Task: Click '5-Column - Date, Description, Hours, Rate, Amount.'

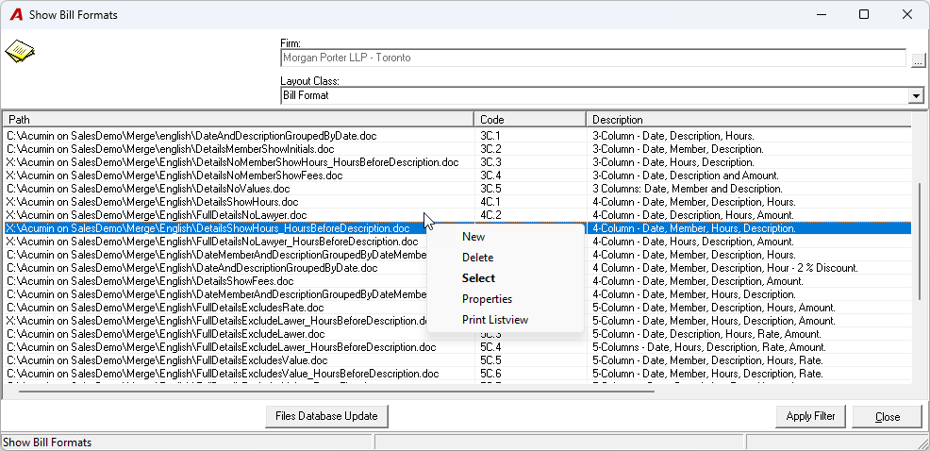Action: [706, 334]
